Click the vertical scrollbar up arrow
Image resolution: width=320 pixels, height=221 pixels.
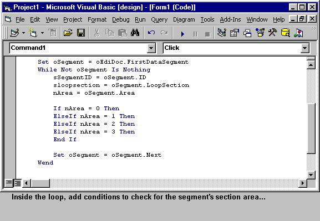tap(311, 65)
